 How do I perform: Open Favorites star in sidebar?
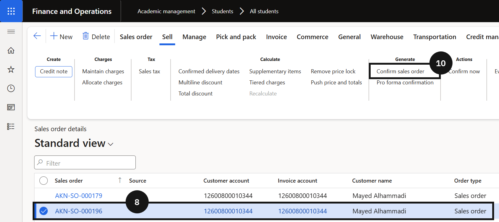coord(11,69)
